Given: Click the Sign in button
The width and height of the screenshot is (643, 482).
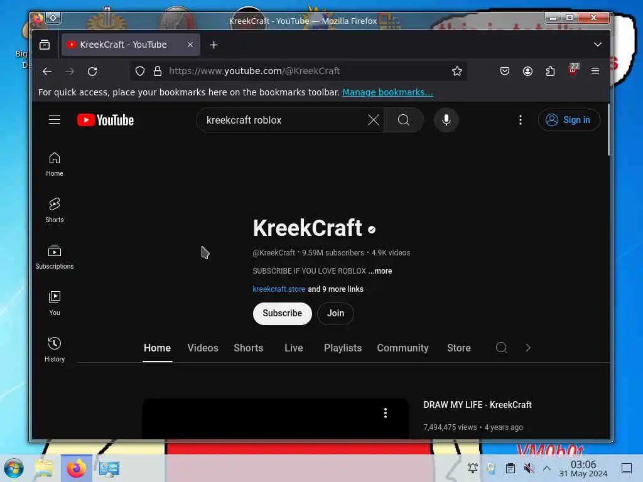Looking at the screenshot, I should (x=569, y=120).
